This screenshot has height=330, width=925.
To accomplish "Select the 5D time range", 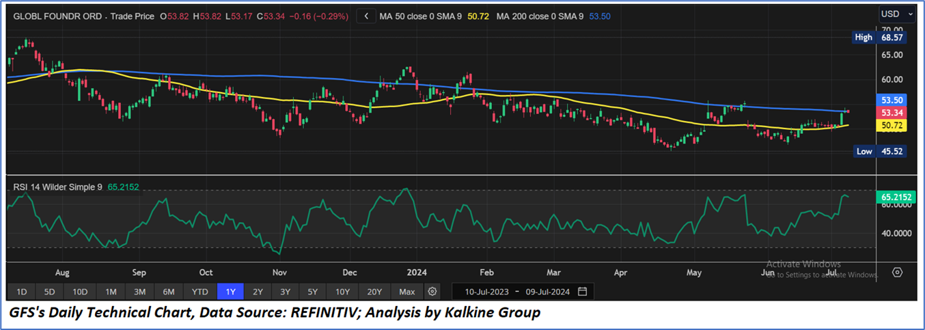I will [x=50, y=292].
